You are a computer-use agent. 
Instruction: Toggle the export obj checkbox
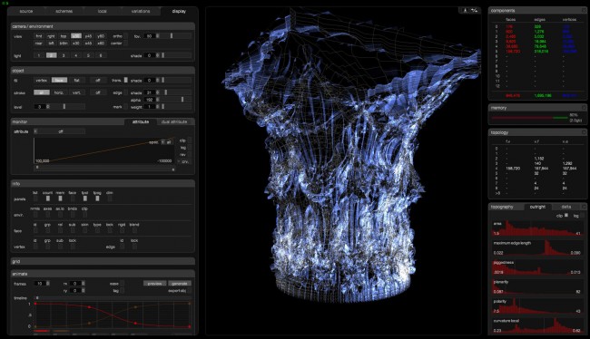190,291
